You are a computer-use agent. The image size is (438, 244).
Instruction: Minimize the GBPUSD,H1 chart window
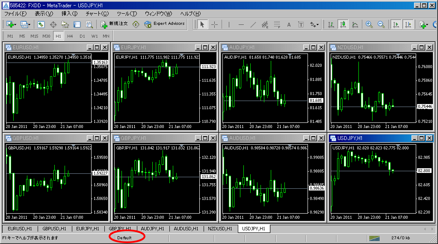point(90,138)
